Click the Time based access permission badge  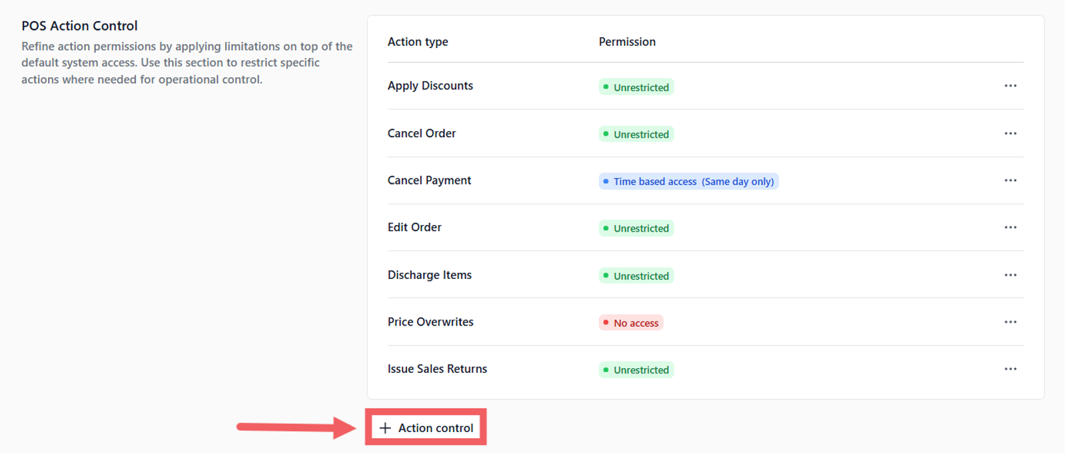(x=688, y=182)
